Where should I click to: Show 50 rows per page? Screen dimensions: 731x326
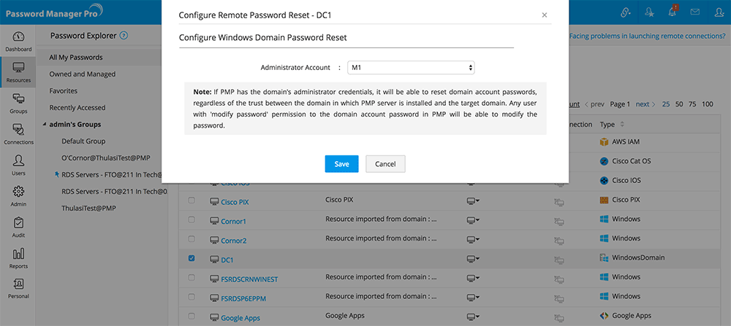[x=679, y=104]
